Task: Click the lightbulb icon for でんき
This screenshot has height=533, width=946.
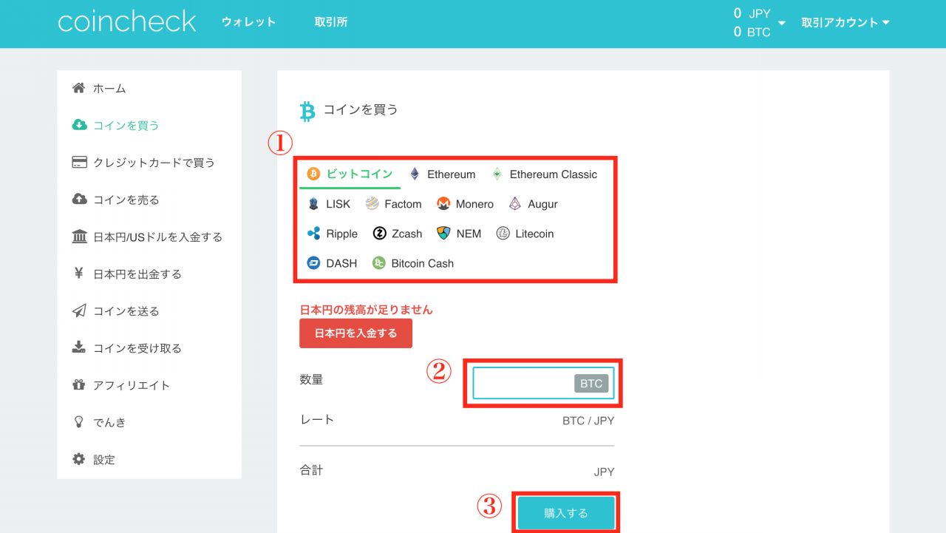Action: tap(78, 421)
